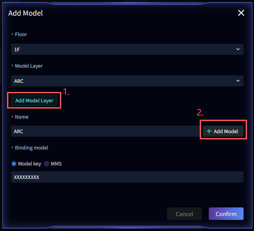
Task: Close the Add Model dialog
Action: coord(241,13)
